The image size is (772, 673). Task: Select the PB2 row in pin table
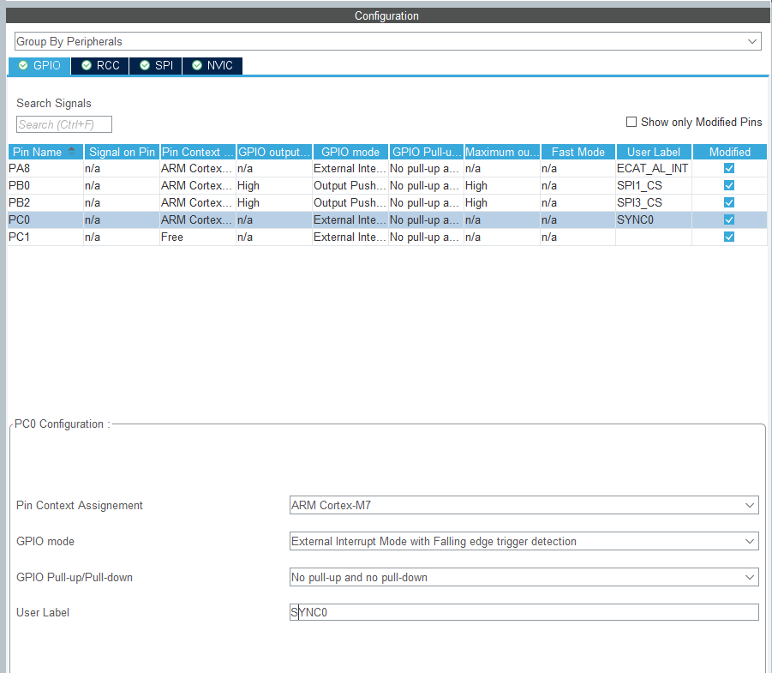(x=387, y=203)
